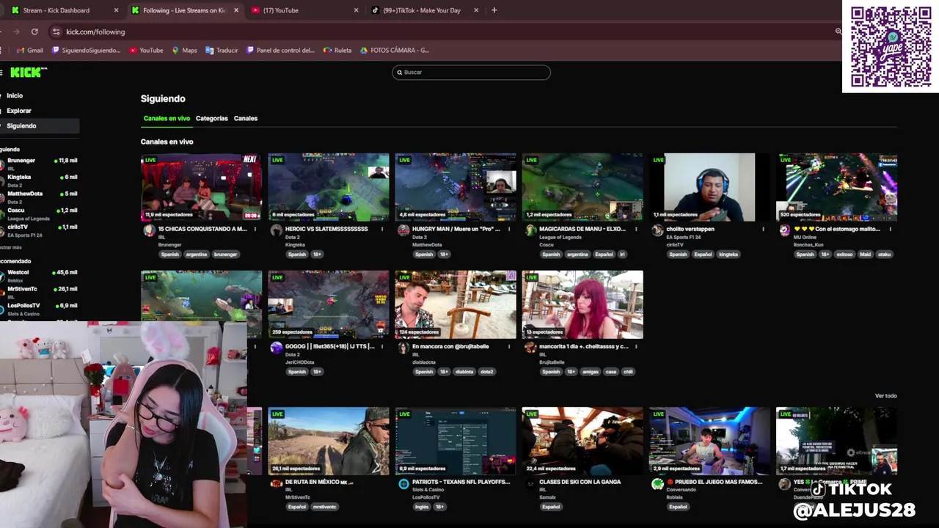939x528 pixels.
Task: Switch to the Canales tab
Action: 246,118
